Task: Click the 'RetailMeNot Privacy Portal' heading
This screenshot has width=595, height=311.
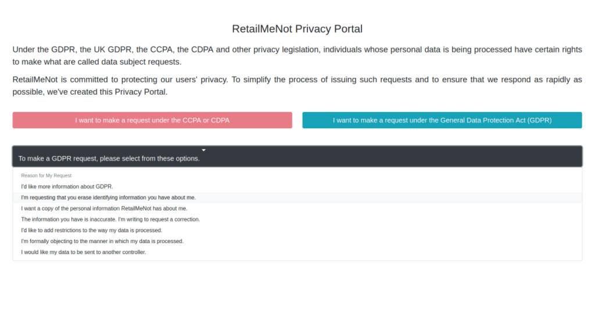Action: click(x=297, y=28)
